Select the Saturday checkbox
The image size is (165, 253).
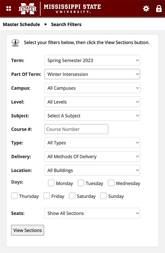tap(72, 196)
